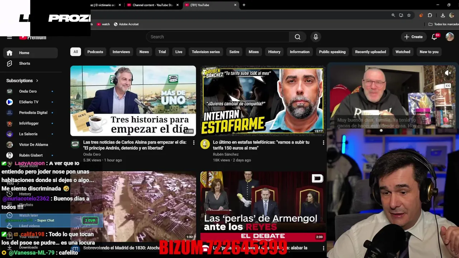Open Rubén Gisbert subscription
The height and width of the screenshot is (258, 459).
[x=30, y=155]
